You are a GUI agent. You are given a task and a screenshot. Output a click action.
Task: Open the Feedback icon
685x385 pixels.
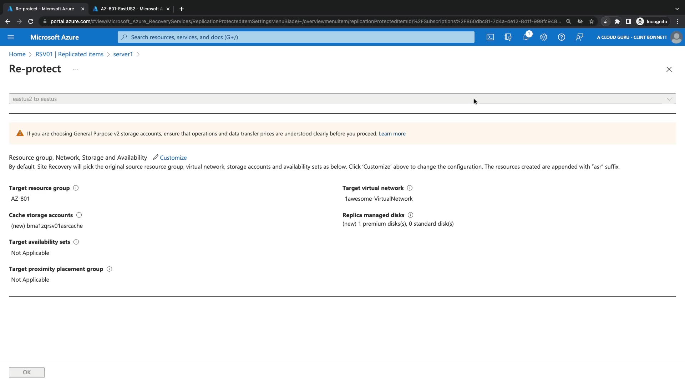point(579,37)
